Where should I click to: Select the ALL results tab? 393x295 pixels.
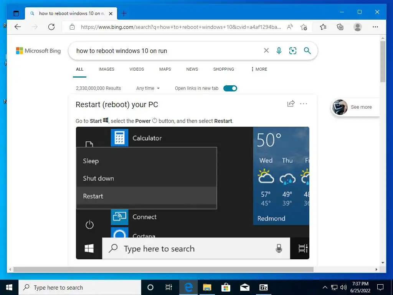79,69
